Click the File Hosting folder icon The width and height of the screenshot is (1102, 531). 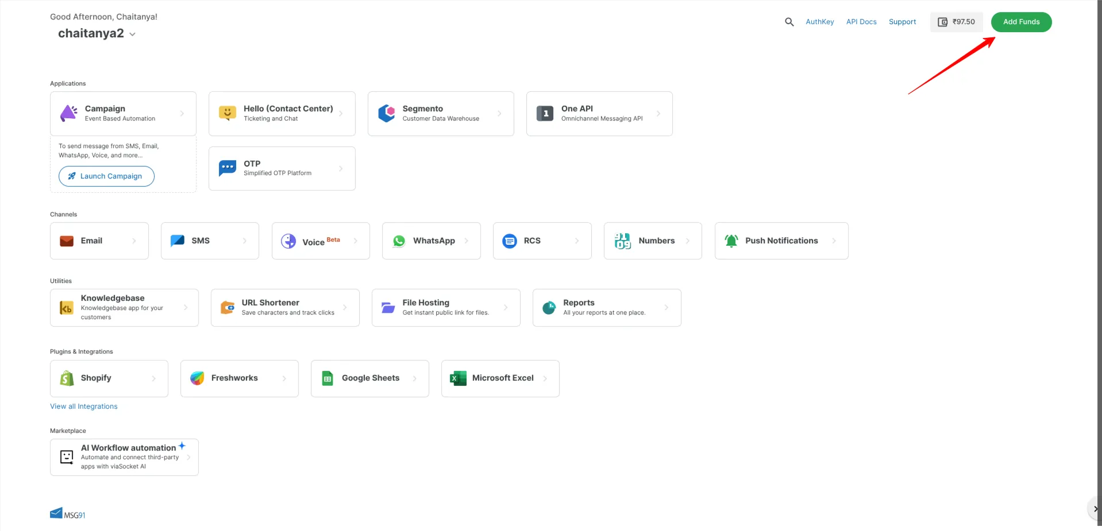[388, 308]
